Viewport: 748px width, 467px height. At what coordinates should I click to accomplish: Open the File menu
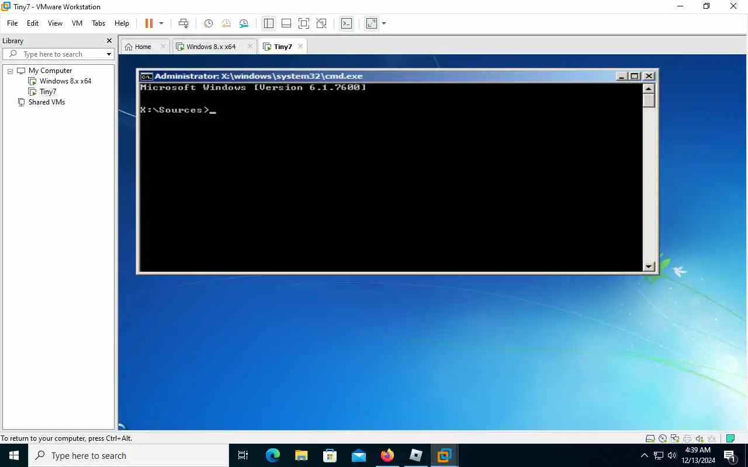(x=12, y=23)
